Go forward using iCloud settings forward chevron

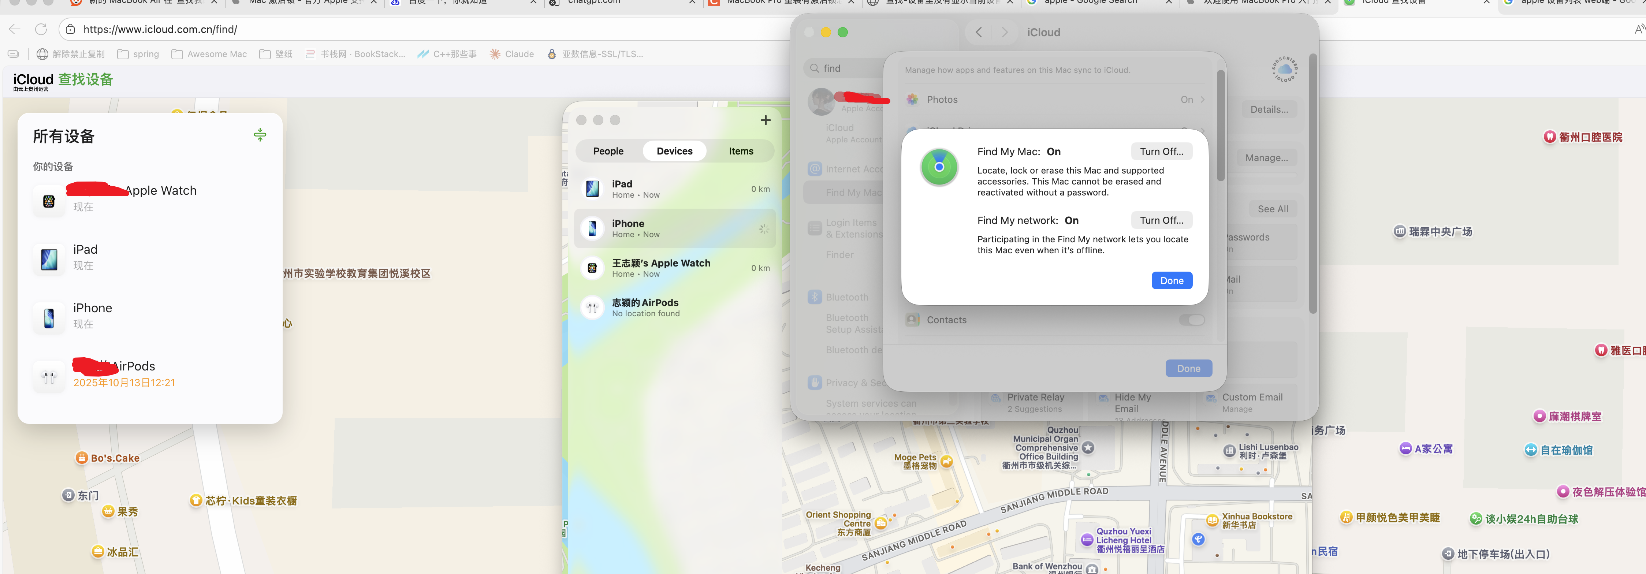click(x=1005, y=33)
